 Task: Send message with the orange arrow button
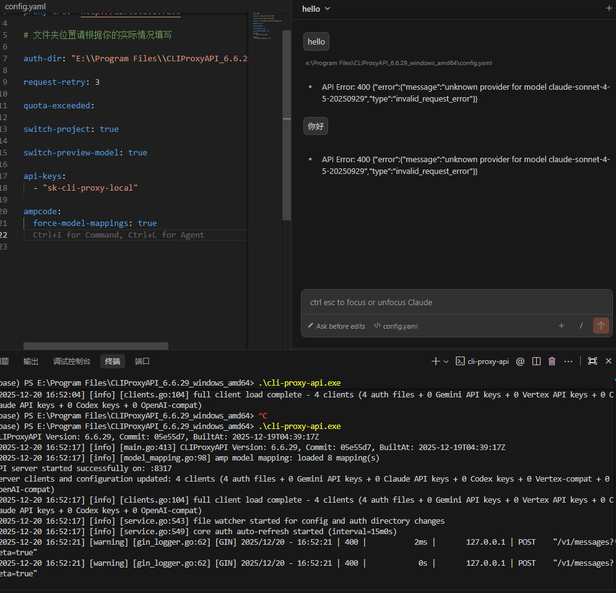(601, 326)
